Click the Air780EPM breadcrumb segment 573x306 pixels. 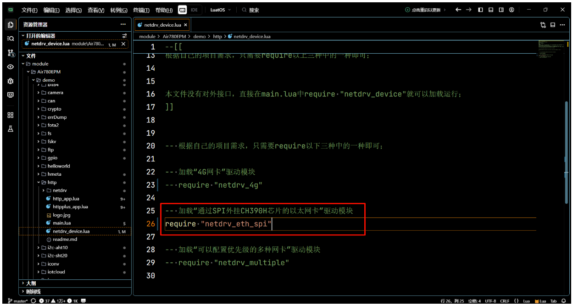click(174, 36)
